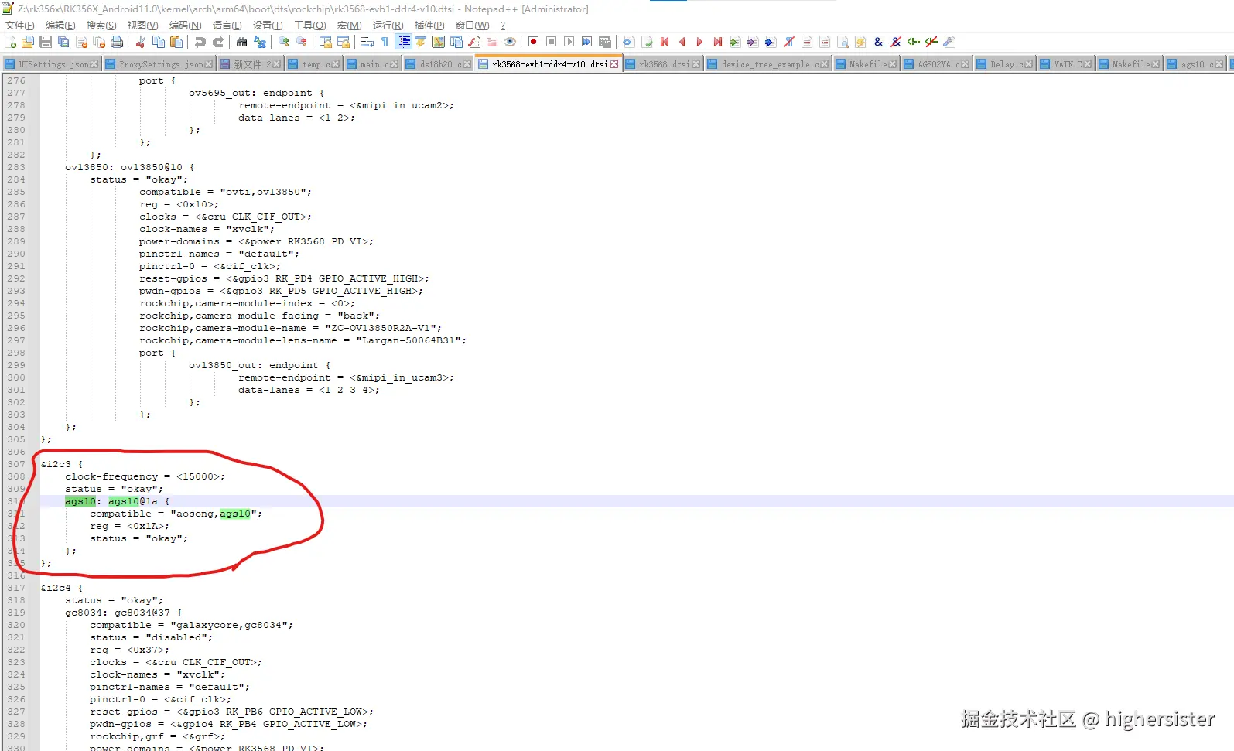Viewport: 1234px width, 751px height.
Task: Toggle synchronized horizontal scrolling icon
Action: click(x=344, y=42)
